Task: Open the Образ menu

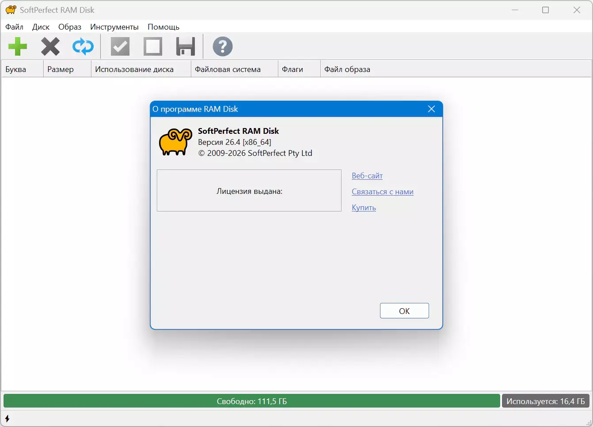Action: (70, 27)
